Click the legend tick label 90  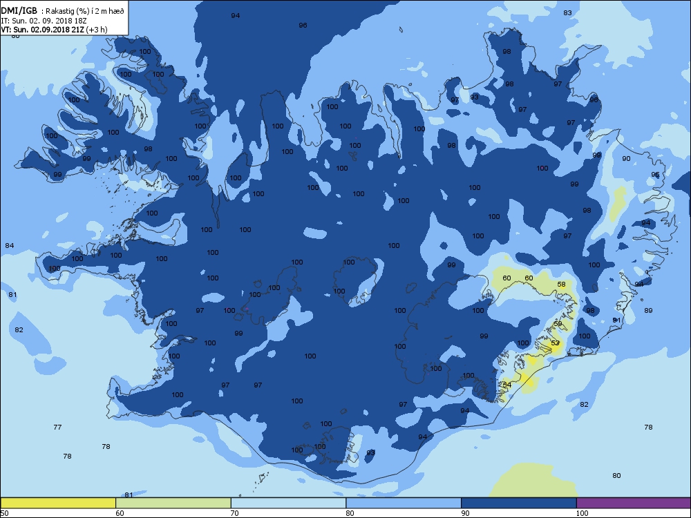coord(465,513)
